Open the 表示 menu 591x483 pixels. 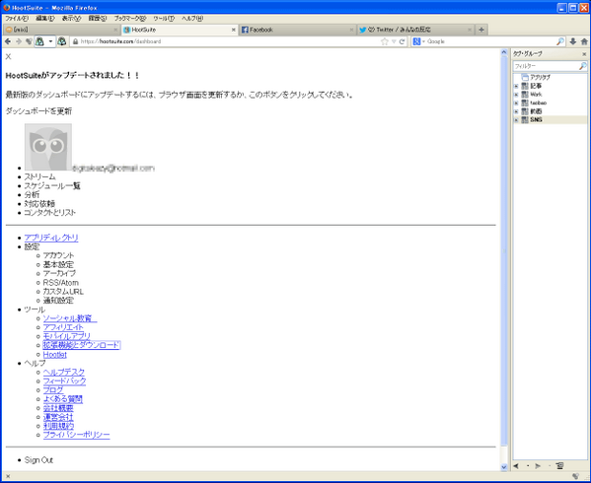click(x=71, y=18)
